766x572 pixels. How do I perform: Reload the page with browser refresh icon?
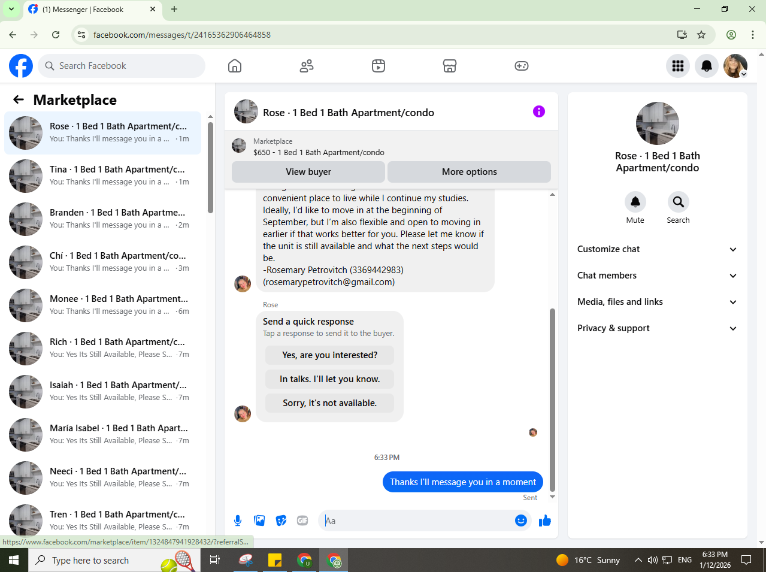click(56, 35)
